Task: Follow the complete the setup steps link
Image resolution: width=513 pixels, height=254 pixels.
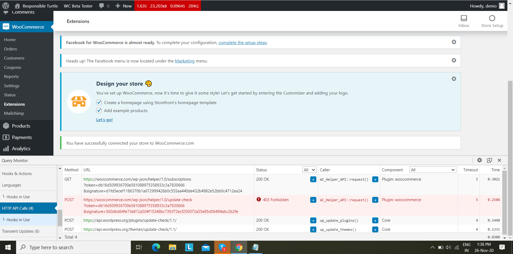Action: [x=242, y=42]
